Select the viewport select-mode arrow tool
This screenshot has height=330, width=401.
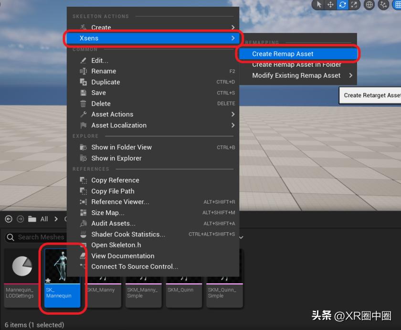pos(319,5)
